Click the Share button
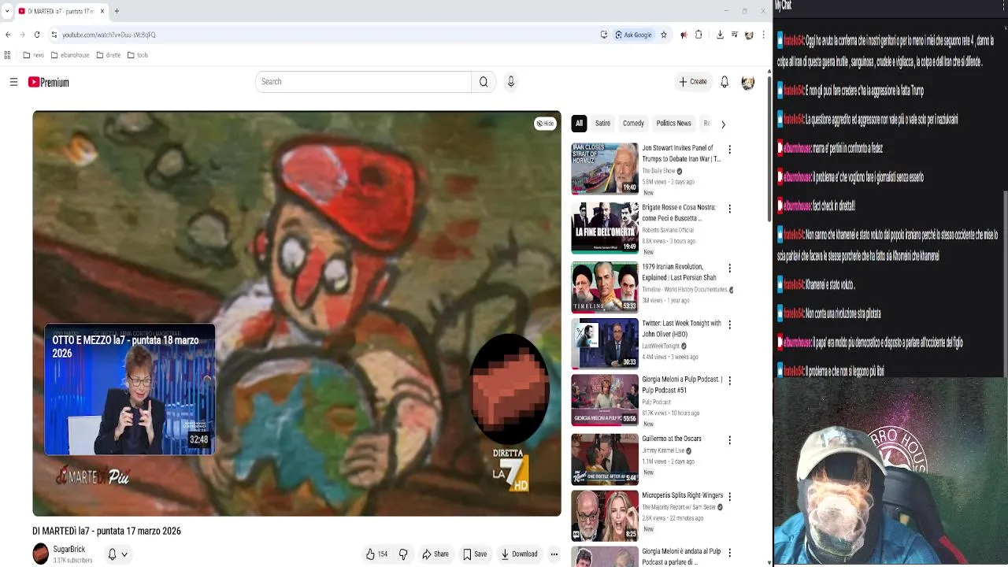Screen dimensions: 1008x567 click(435, 554)
